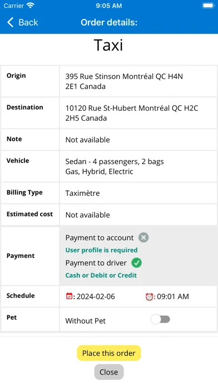Open the 09:01 AM time picker

[x=173, y=296]
